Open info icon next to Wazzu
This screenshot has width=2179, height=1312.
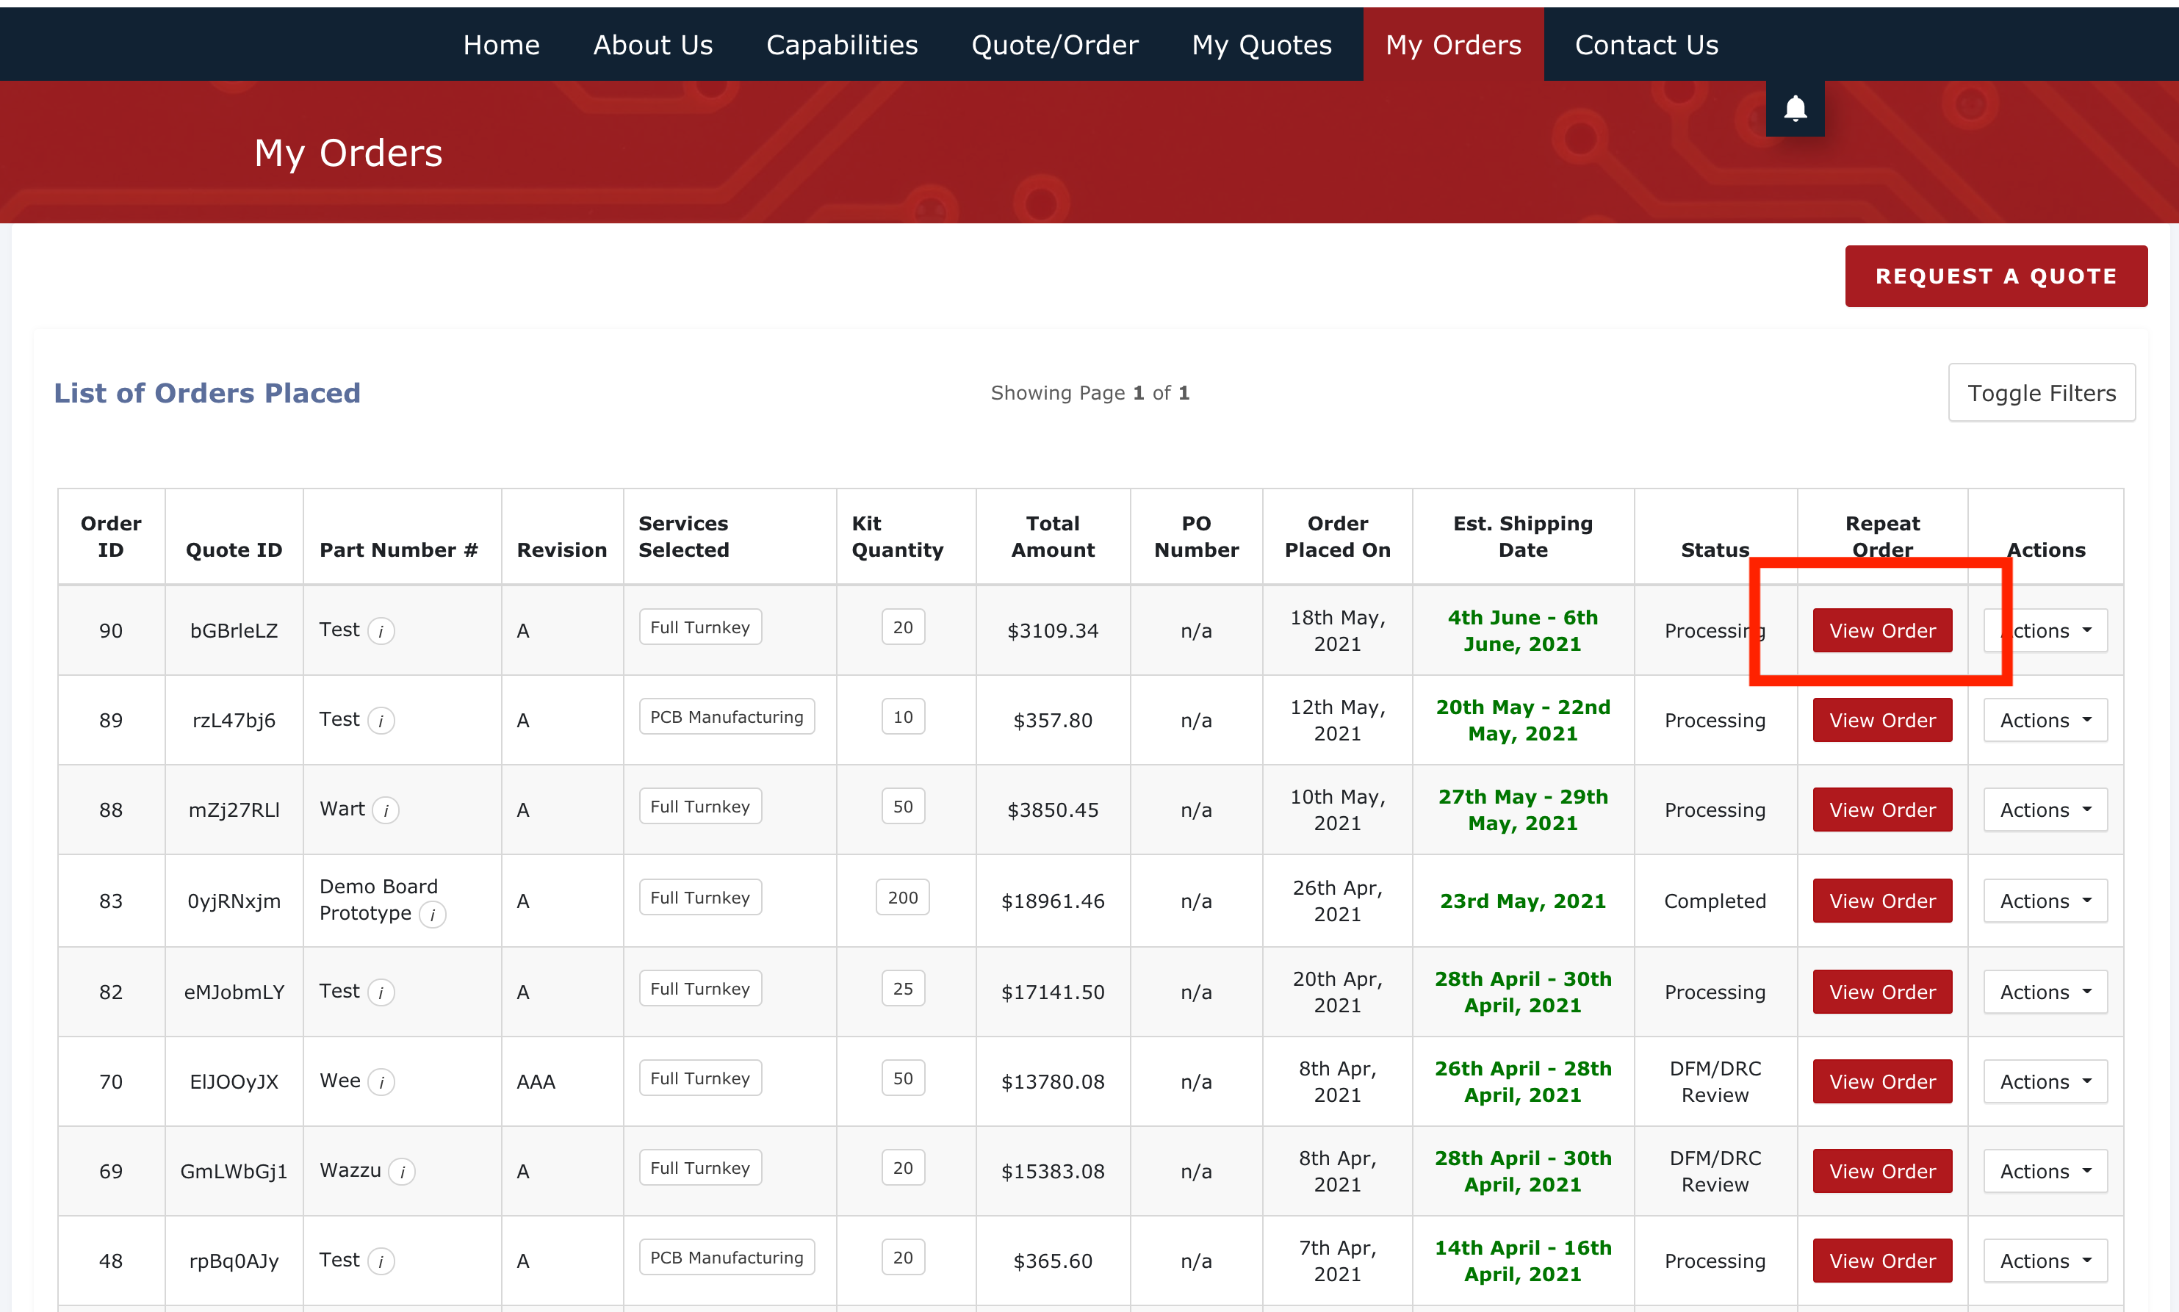[x=402, y=1172]
